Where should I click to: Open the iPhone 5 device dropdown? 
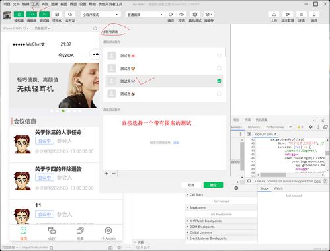tap(16, 28)
